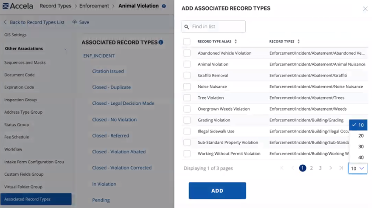Screen dimensions: 372x208
Task: Click the search magnifier icon in Find in list
Action: point(187,27)
